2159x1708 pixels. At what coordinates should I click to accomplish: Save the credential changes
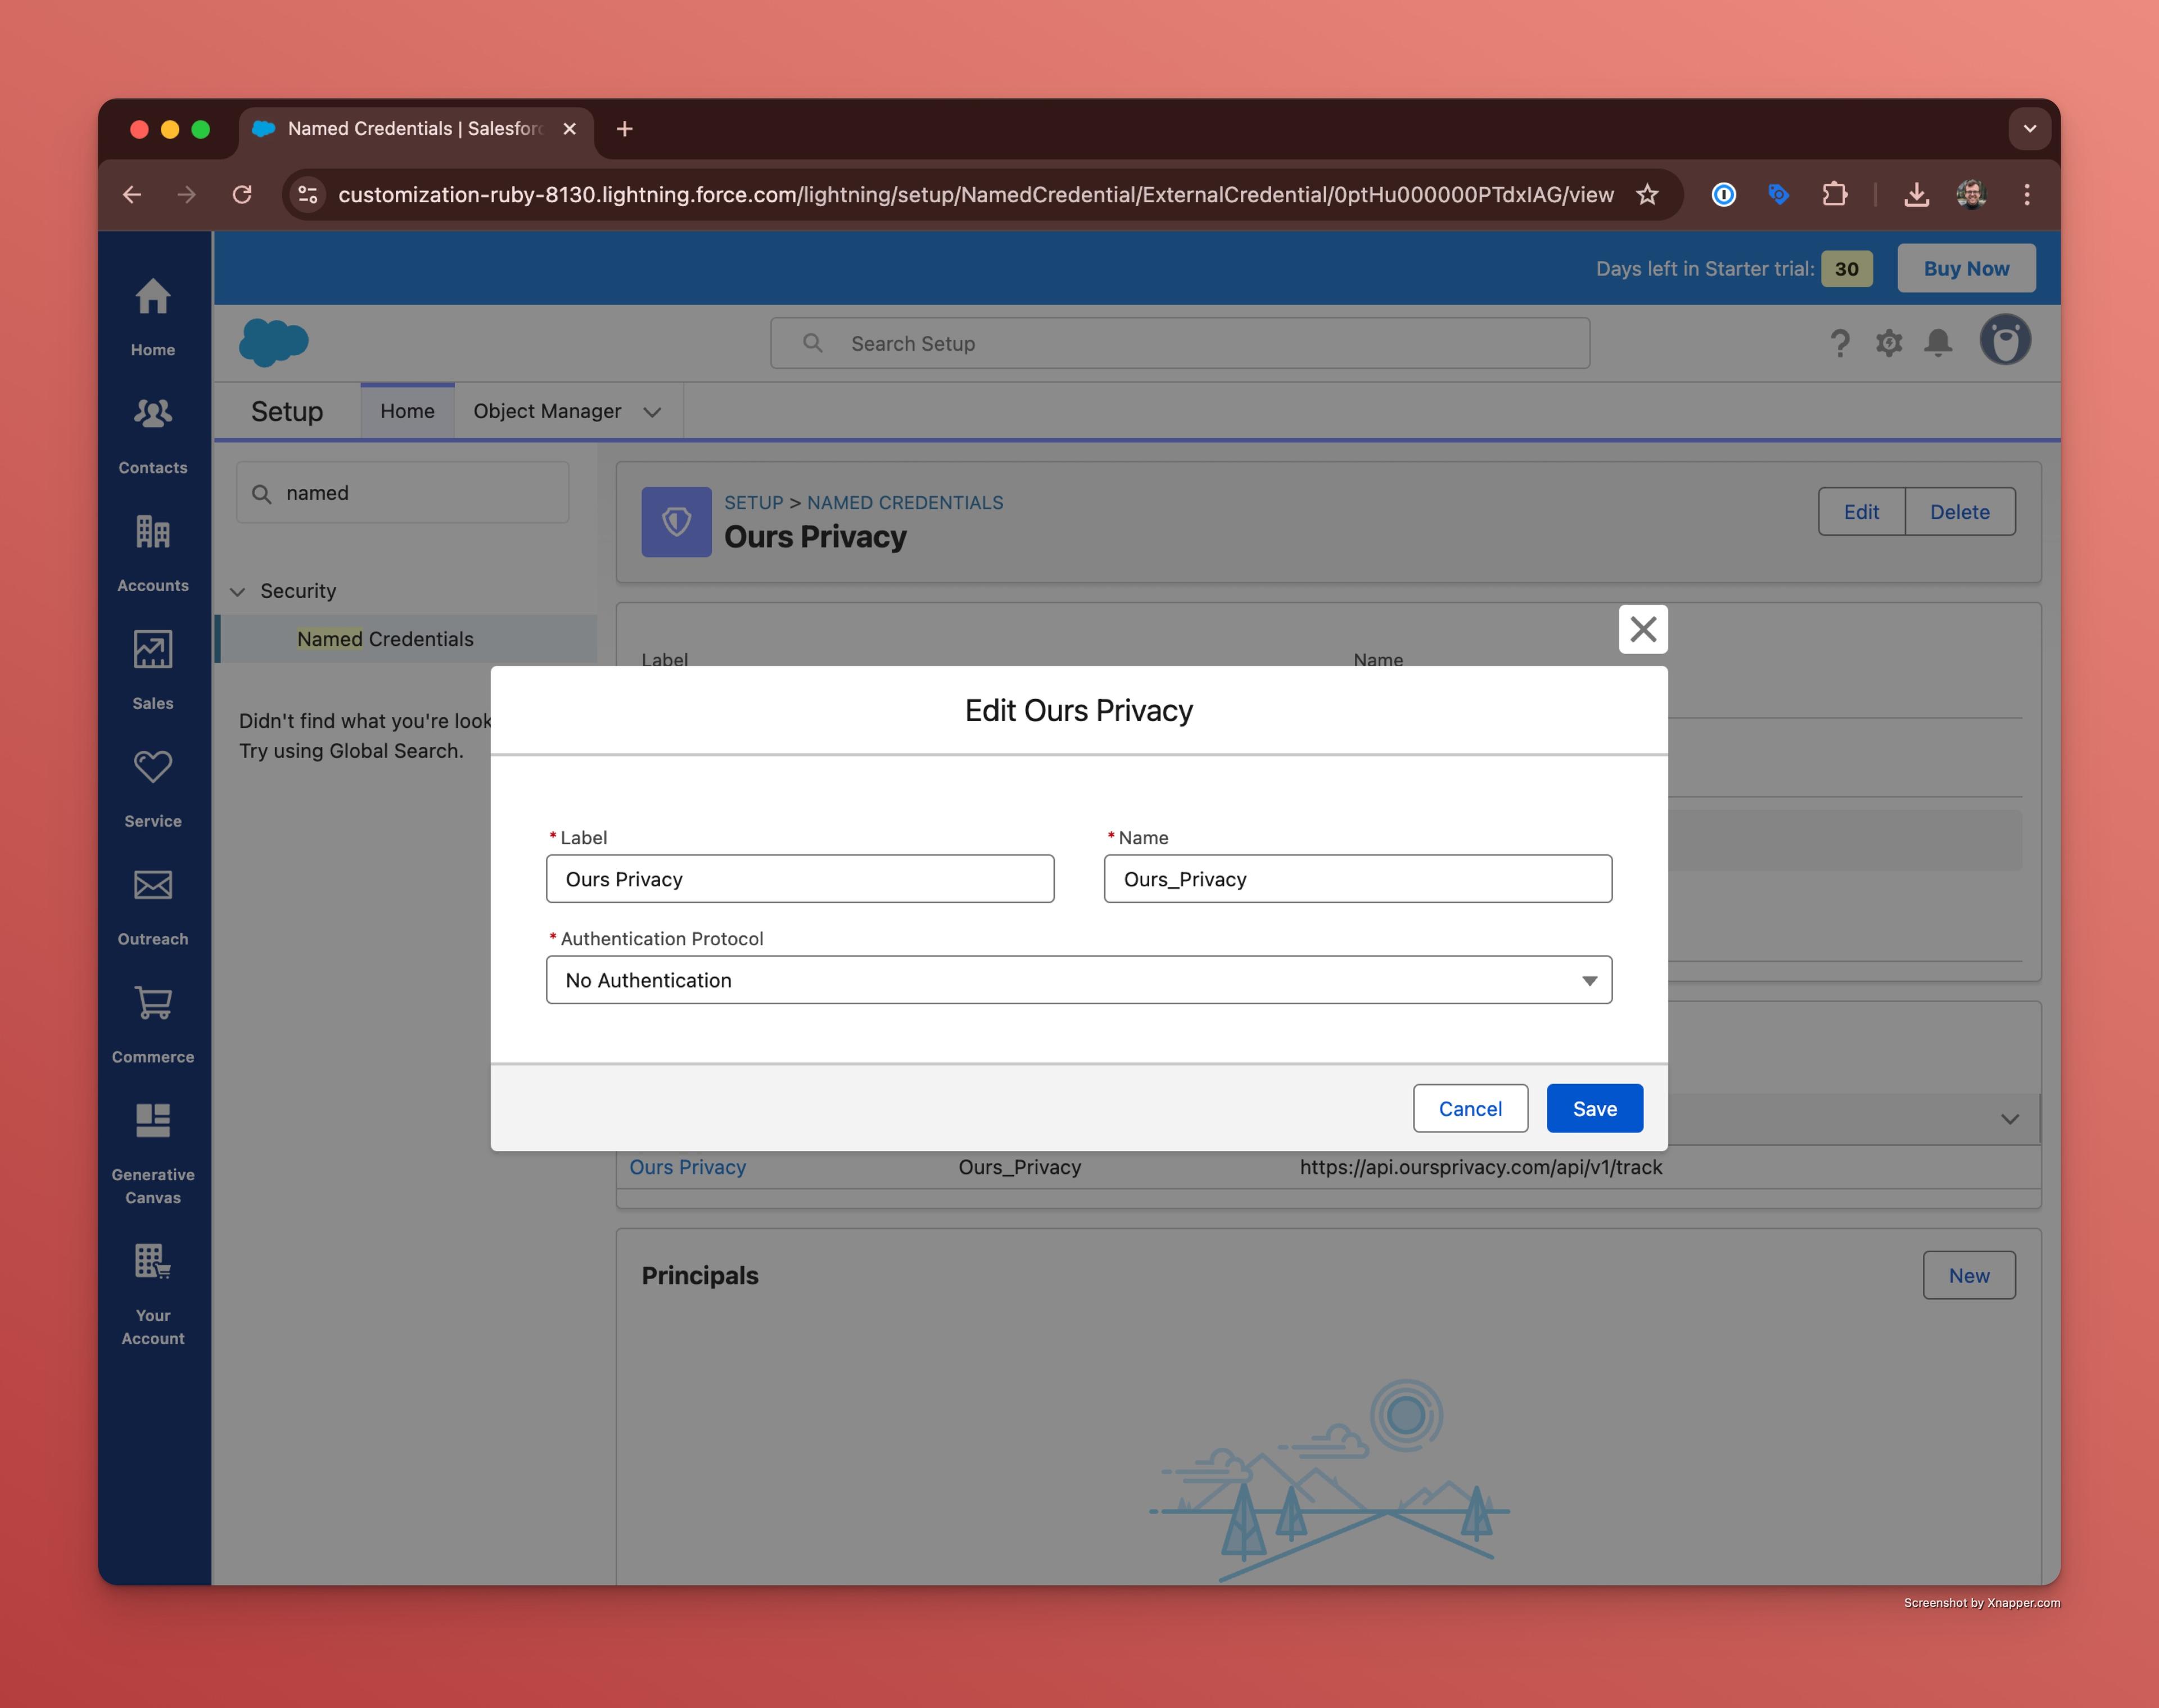(x=1594, y=1108)
